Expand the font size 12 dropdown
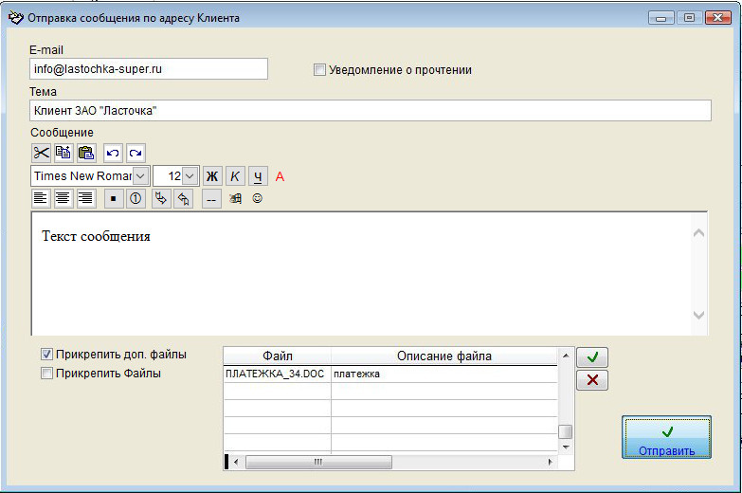This screenshot has height=493, width=742. pyautogui.click(x=189, y=176)
